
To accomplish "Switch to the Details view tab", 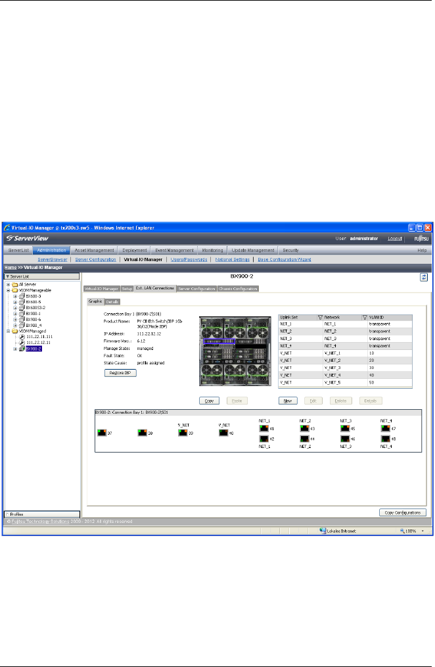I will 112,301.
